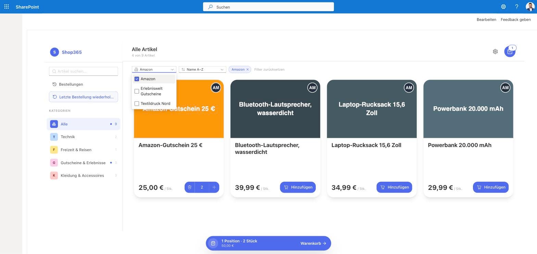This screenshot has height=254, width=537.
Task: Select the Technik category
Action: coord(84,137)
